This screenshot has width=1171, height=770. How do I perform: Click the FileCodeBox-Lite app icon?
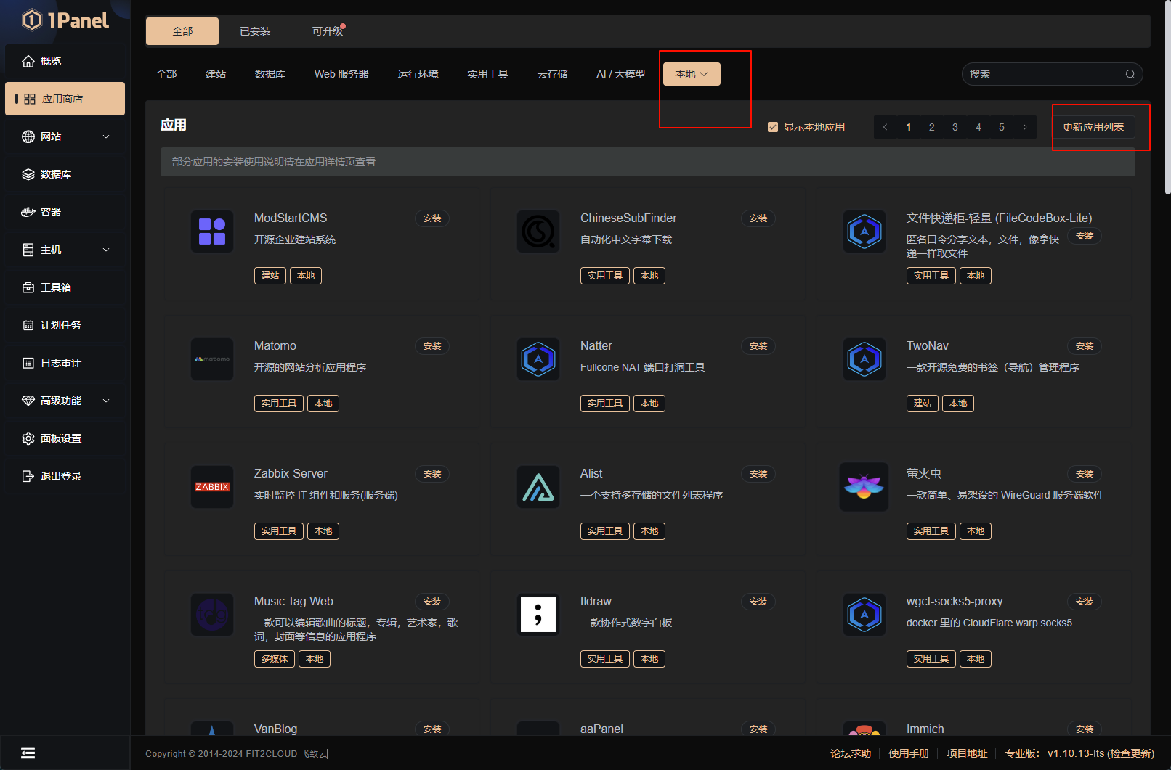tap(864, 232)
